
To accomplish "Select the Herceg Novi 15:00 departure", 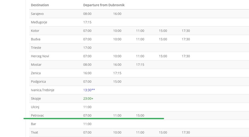I will 163,56.
